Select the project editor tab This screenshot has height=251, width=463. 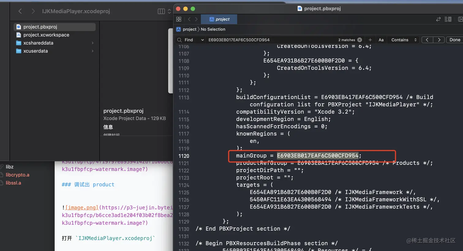(219, 19)
